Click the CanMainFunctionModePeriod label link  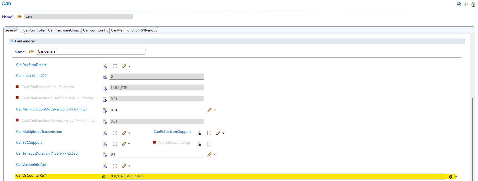click(x=51, y=109)
